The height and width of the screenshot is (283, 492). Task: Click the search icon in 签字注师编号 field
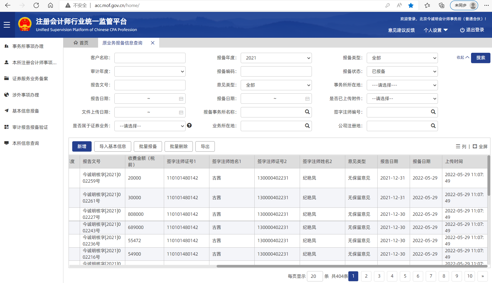tap(433, 112)
